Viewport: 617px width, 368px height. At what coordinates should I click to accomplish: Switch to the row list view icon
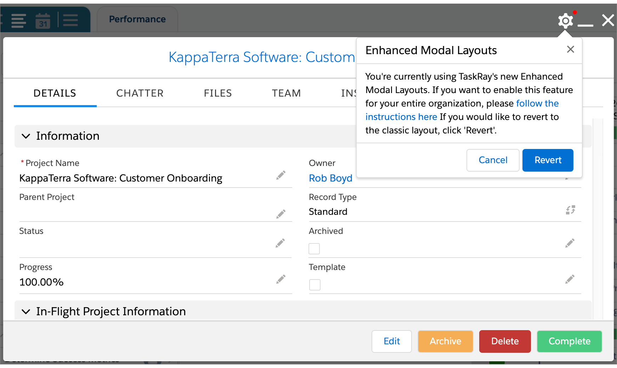19,21
